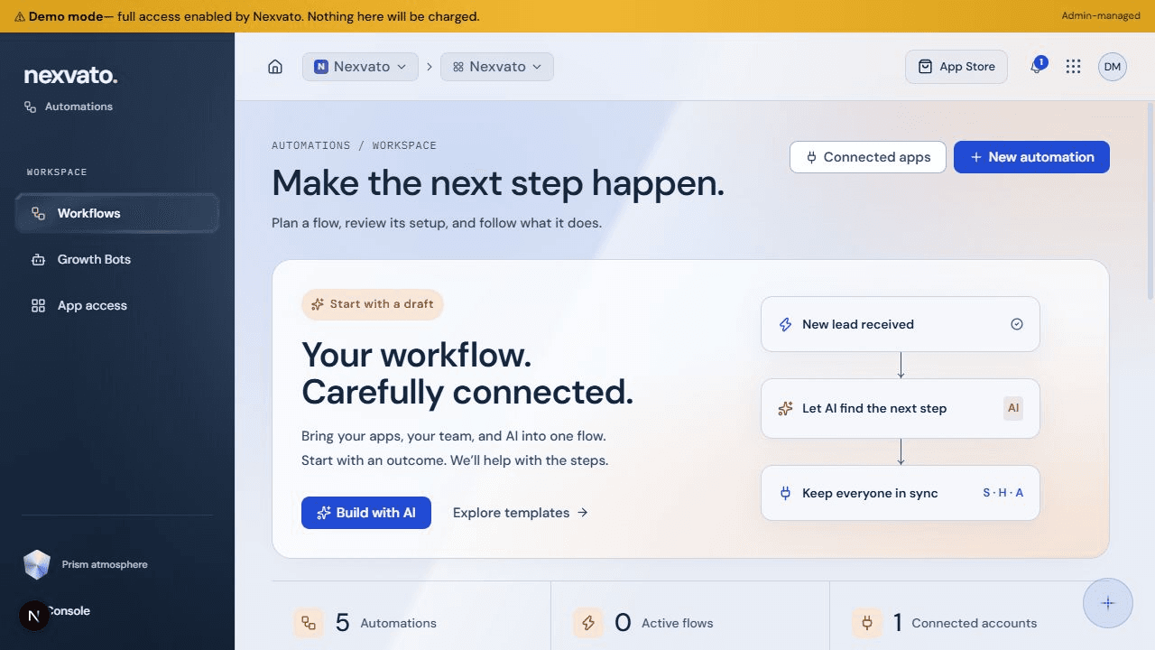Open the apps grid launcher
The width and height of the screenshot is (1155, 650).
[1073, 67]
